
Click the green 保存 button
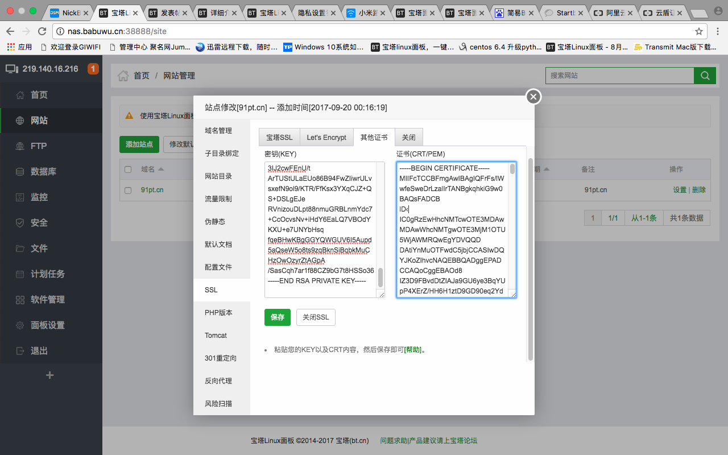[x=278, y=317]
